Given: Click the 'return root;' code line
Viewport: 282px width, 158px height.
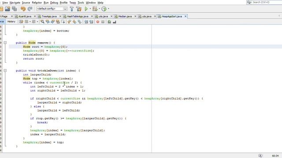Looking at the screenshot, I should [x=33, y=58].
